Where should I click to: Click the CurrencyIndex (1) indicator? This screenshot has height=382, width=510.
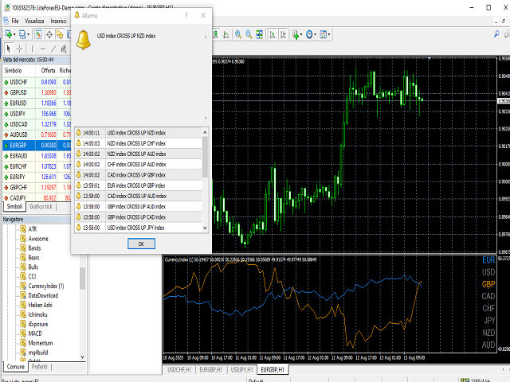point(45,286)
